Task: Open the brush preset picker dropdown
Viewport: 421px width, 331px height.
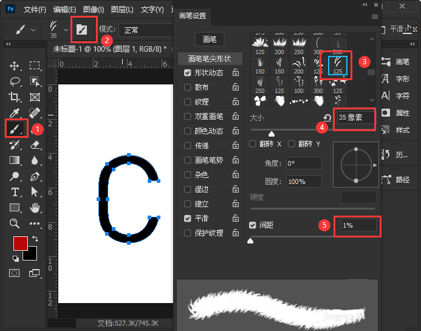Action: [66, 30]
